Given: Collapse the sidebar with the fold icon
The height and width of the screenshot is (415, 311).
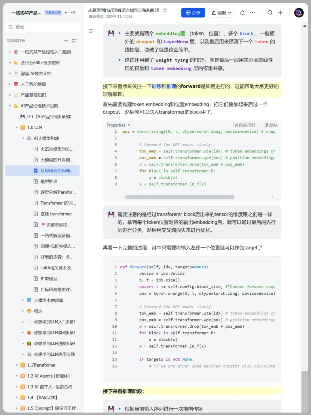Looking at the screenshot, I should point(73,13).
